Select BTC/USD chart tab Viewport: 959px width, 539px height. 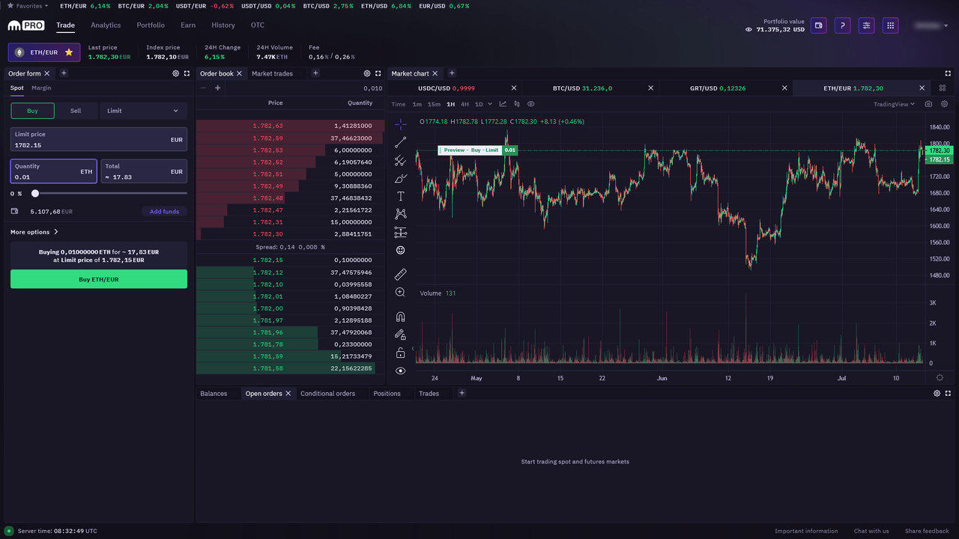582,88
